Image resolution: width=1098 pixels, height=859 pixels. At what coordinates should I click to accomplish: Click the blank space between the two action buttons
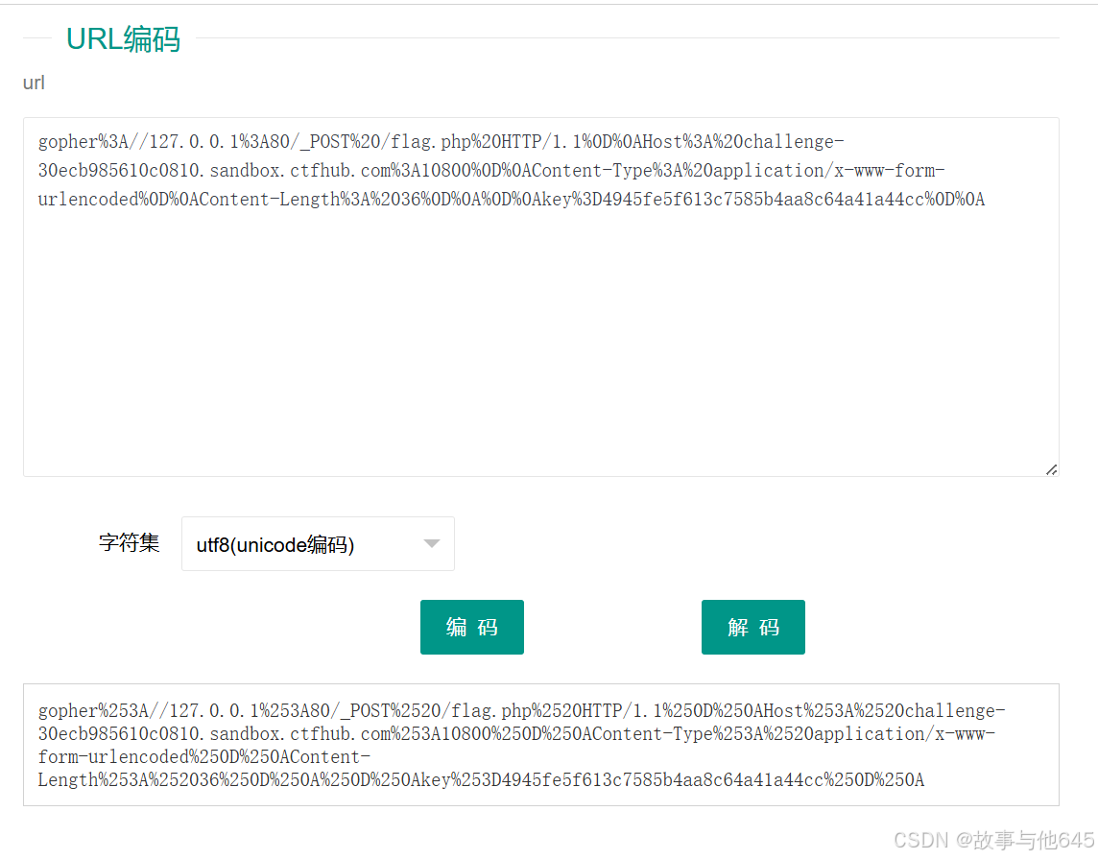click(x=612, y=627)
